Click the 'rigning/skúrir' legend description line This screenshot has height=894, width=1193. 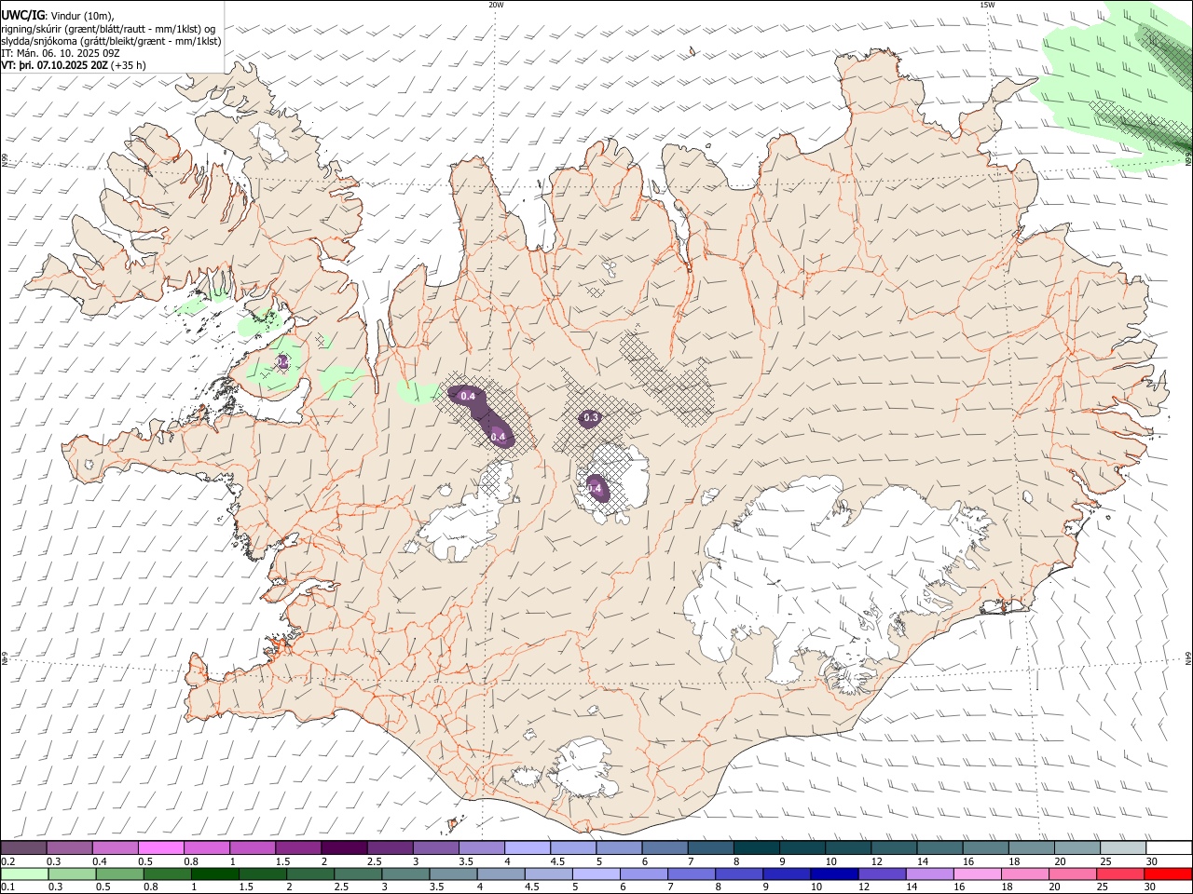[x=108, y=29]
